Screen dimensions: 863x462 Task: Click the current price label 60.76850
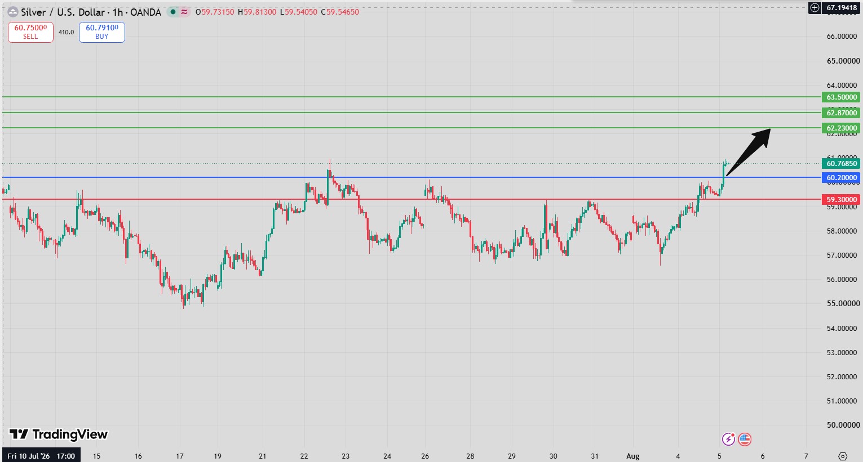(842, 164)
